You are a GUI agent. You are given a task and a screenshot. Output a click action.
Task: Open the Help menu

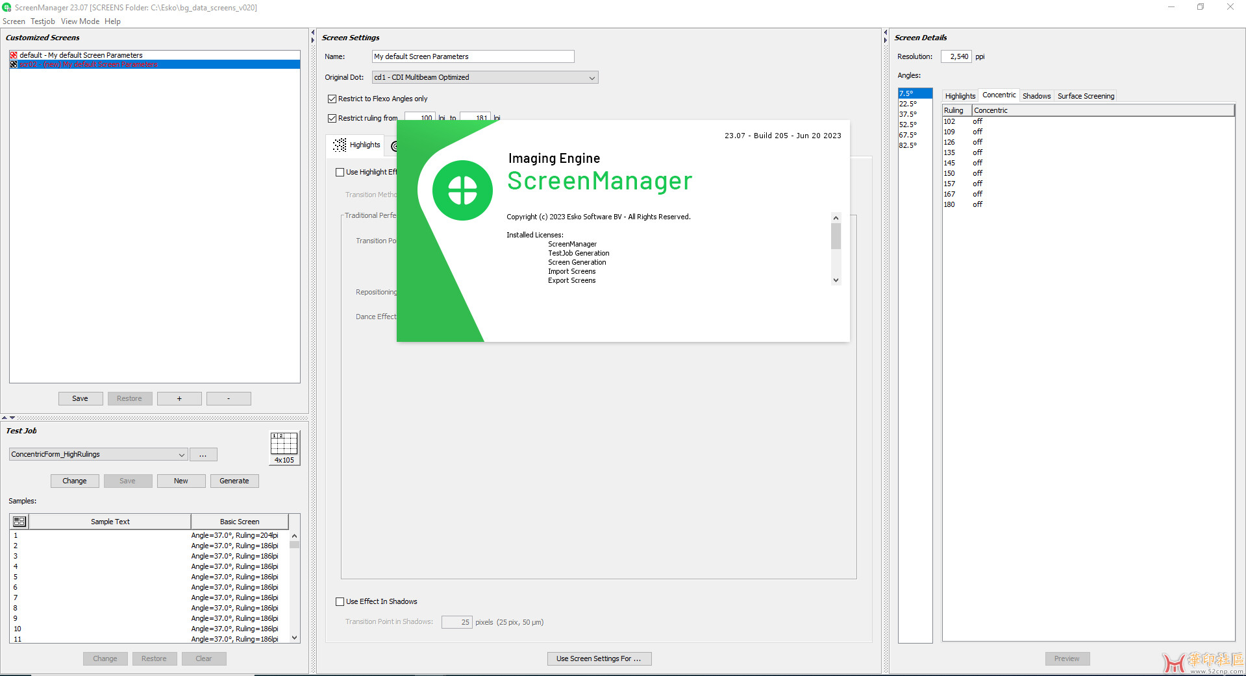point(112,21)
